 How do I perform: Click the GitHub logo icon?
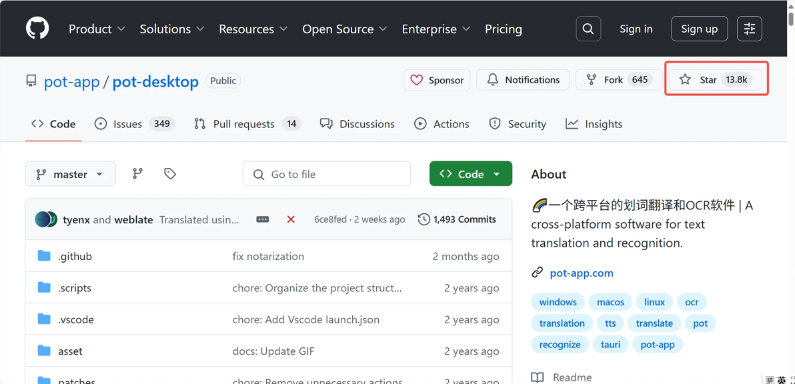tap(37, 29)
